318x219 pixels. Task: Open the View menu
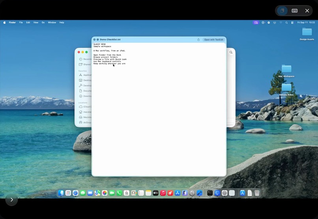click(36, 22)
